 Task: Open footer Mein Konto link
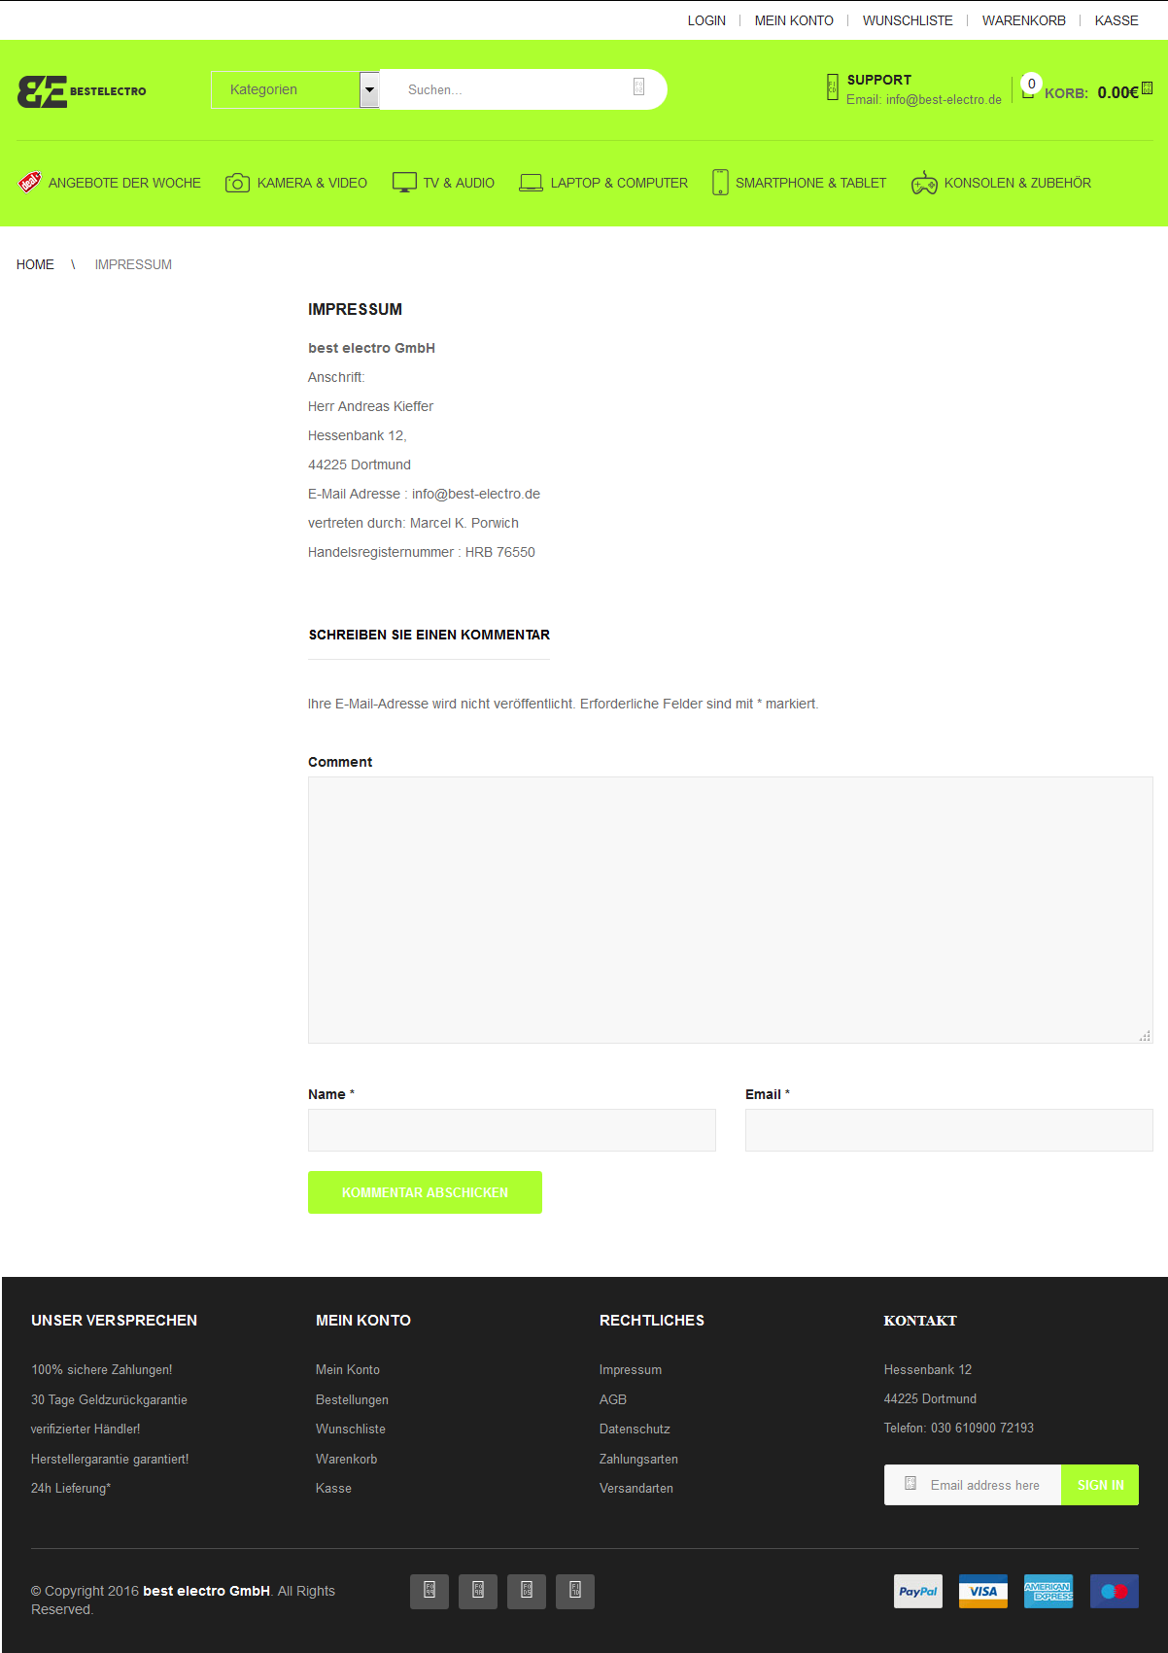[x=348, y=1369]
